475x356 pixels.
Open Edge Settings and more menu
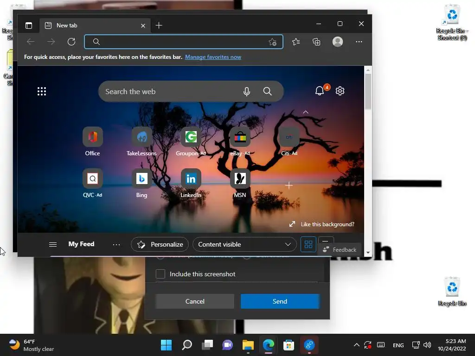pos(359,42)
